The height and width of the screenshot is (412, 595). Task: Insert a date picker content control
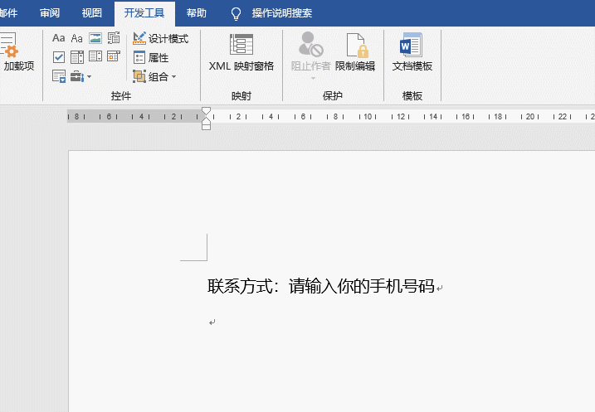tap(114, 56)
